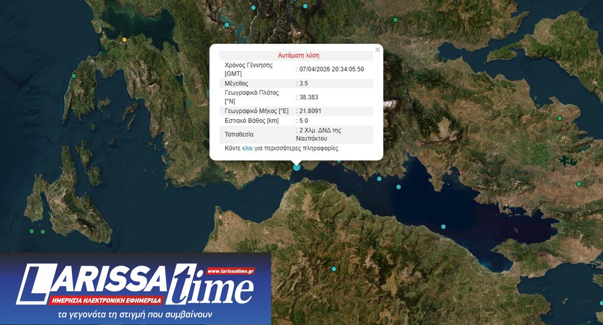This screenshot has width=603, height=325.
Task: Select the green marker at top center-right of map
Action: pyautogui.click(x=395, y=20)
